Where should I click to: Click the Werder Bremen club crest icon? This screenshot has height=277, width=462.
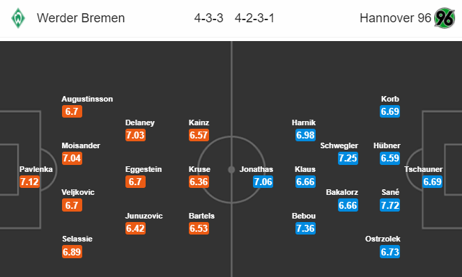point(18,18)
